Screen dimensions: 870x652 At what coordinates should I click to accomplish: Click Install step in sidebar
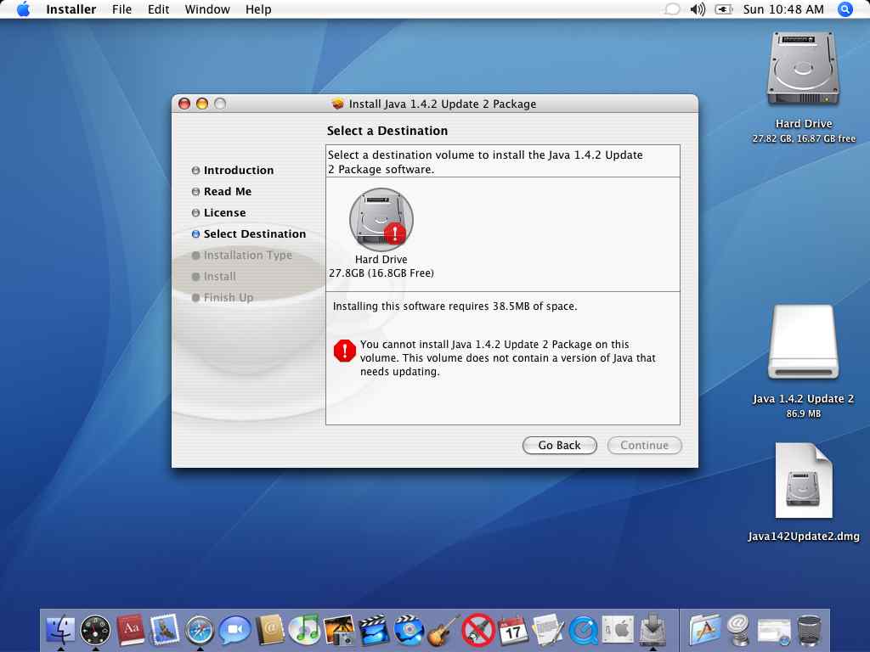point(219,276)
